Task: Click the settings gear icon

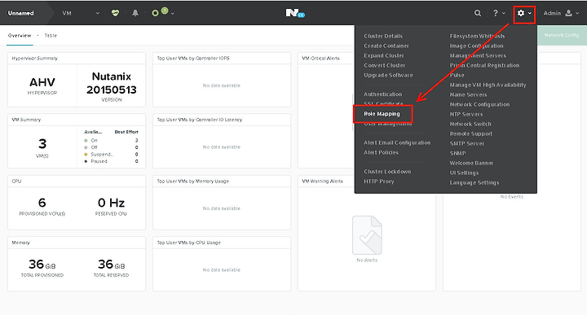Action: pos(521,13)
